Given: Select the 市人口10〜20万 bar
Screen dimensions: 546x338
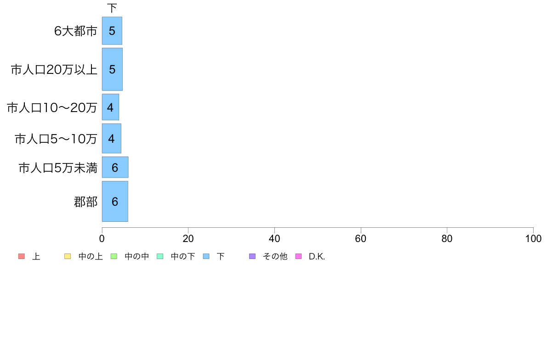Looking at the screenshot, I should (x=110, y=107).
